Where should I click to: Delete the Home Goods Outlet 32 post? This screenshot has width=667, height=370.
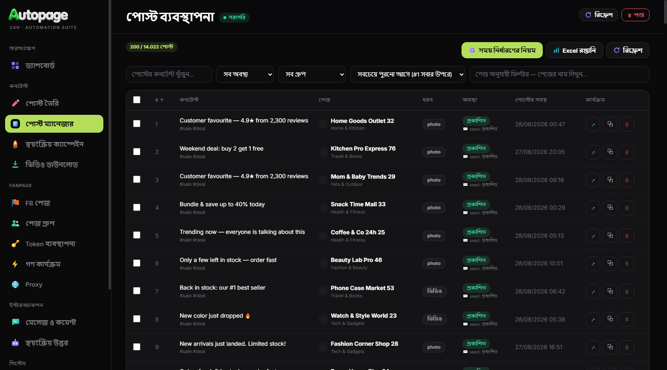pyautogui.click(x=627, y=125)
